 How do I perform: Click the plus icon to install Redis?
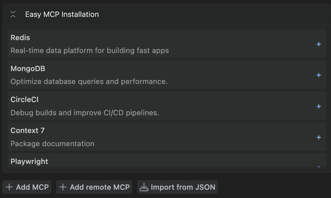click(x=319, y=44)
